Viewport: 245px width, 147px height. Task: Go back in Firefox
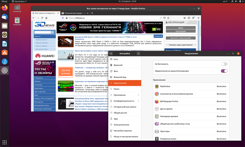coord(34,18)
